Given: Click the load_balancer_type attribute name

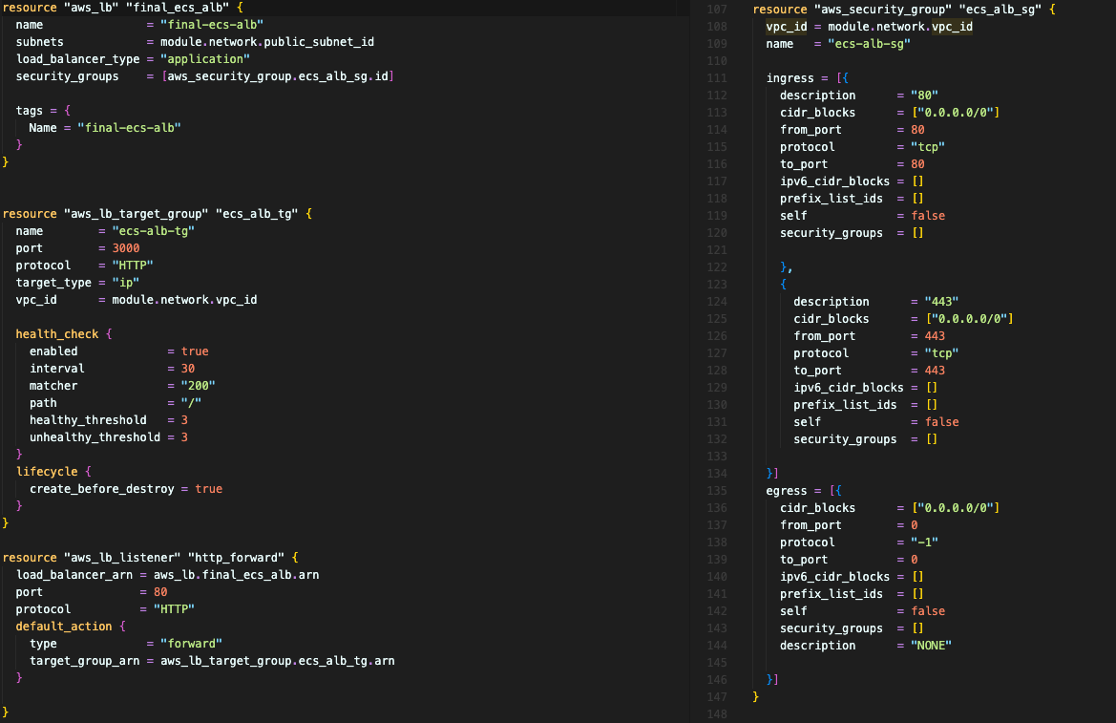Looking at the screenshot, I should click(77, 59).
